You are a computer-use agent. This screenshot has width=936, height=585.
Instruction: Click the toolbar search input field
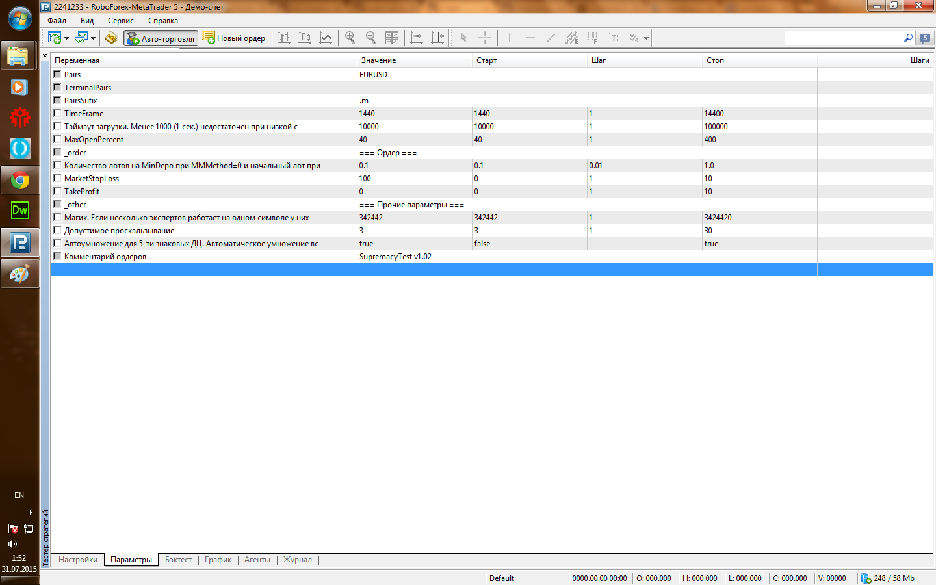coord(843,38)
